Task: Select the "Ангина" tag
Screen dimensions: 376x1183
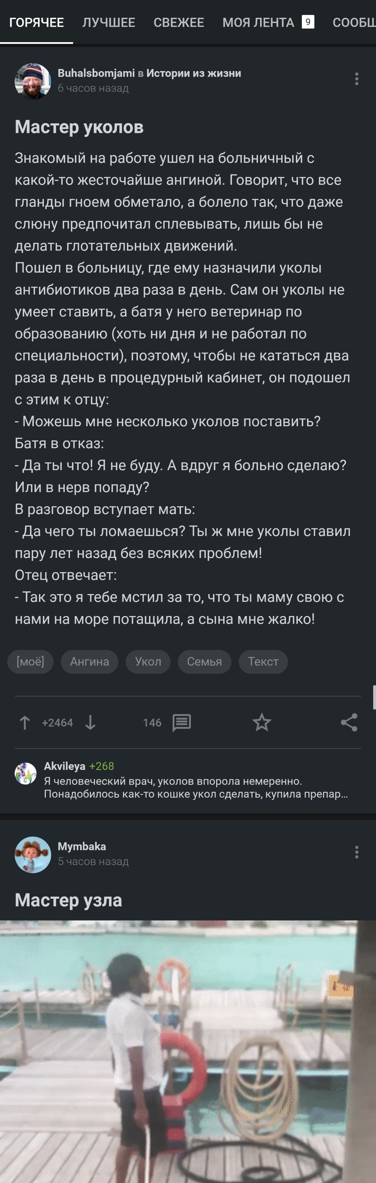Action: coord(89,662)
